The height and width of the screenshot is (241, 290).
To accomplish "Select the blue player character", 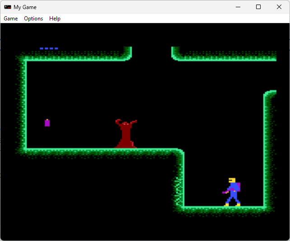I will [233, 193].
